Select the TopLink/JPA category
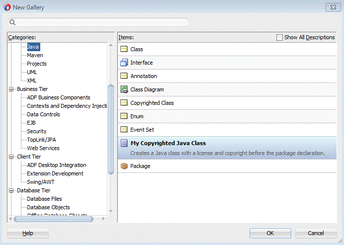This screenshot has width=344, height=245. [41, 140]
